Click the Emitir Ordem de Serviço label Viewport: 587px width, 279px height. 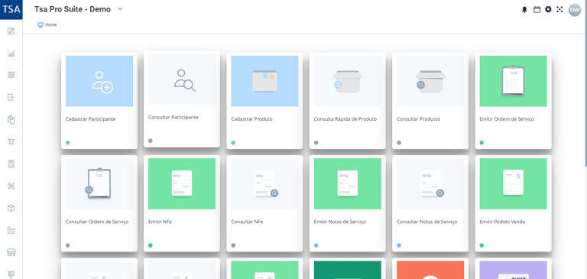coord(507,119)
